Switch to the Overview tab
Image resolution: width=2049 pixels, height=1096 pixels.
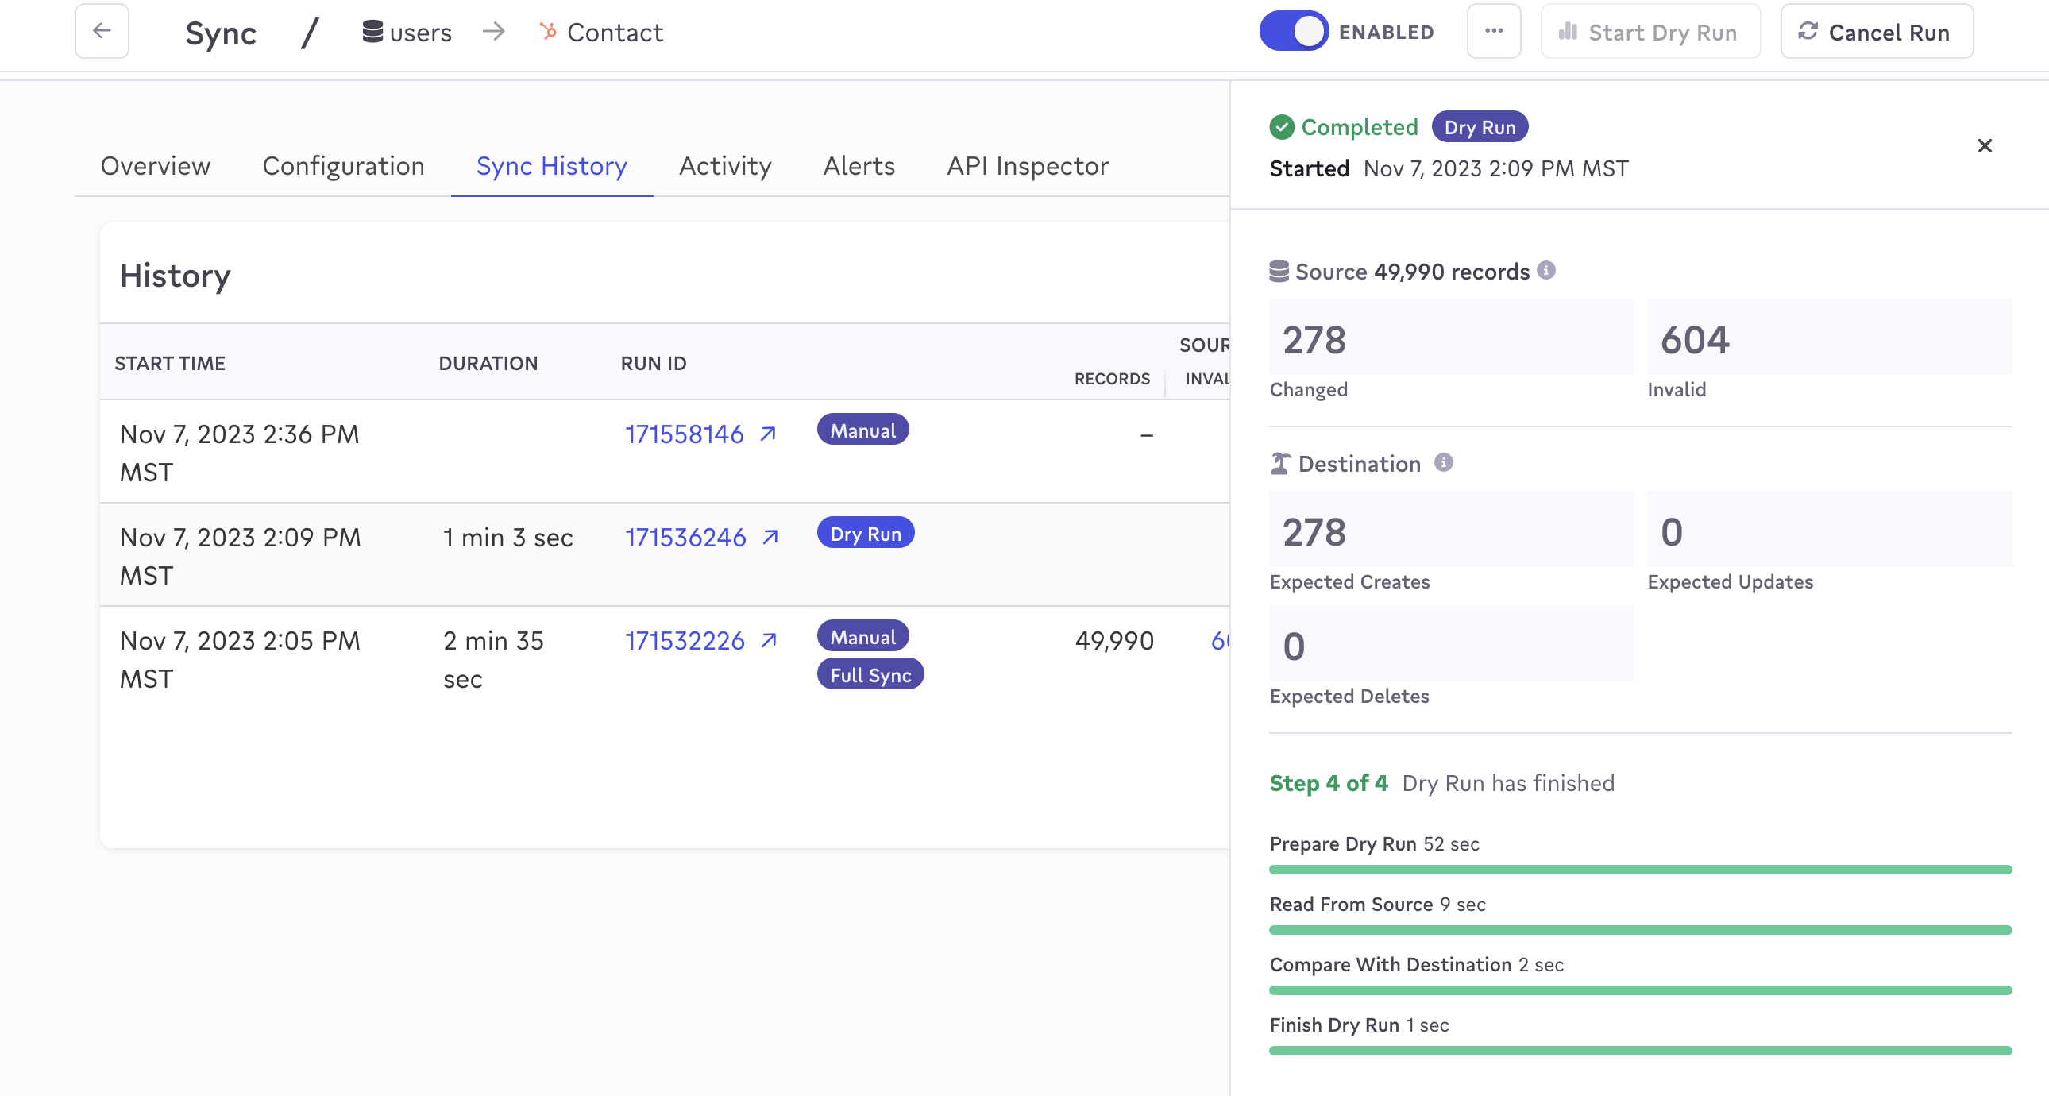click(155, 166)
